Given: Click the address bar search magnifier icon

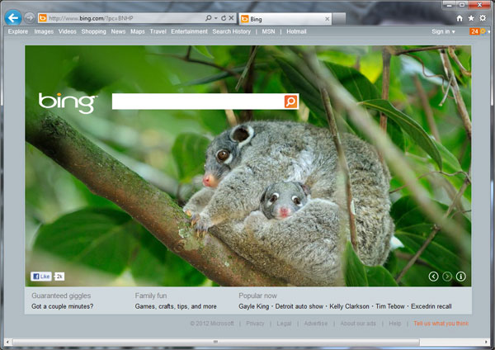Looking at the screenshot, I should (x=209, y=18).
